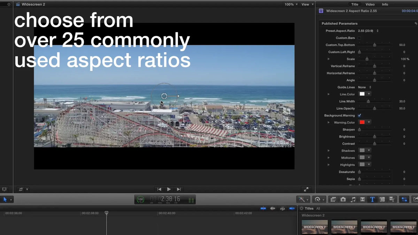Adjust the Custom.Left.Right slider

(374, 52)
